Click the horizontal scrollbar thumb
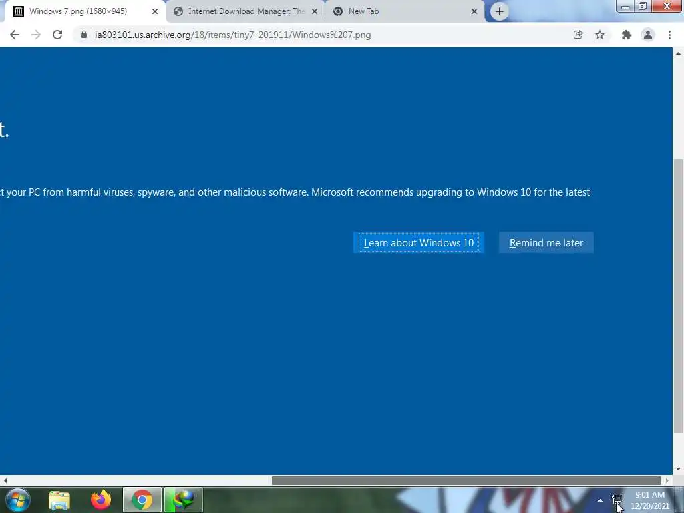 pos(466,480)
